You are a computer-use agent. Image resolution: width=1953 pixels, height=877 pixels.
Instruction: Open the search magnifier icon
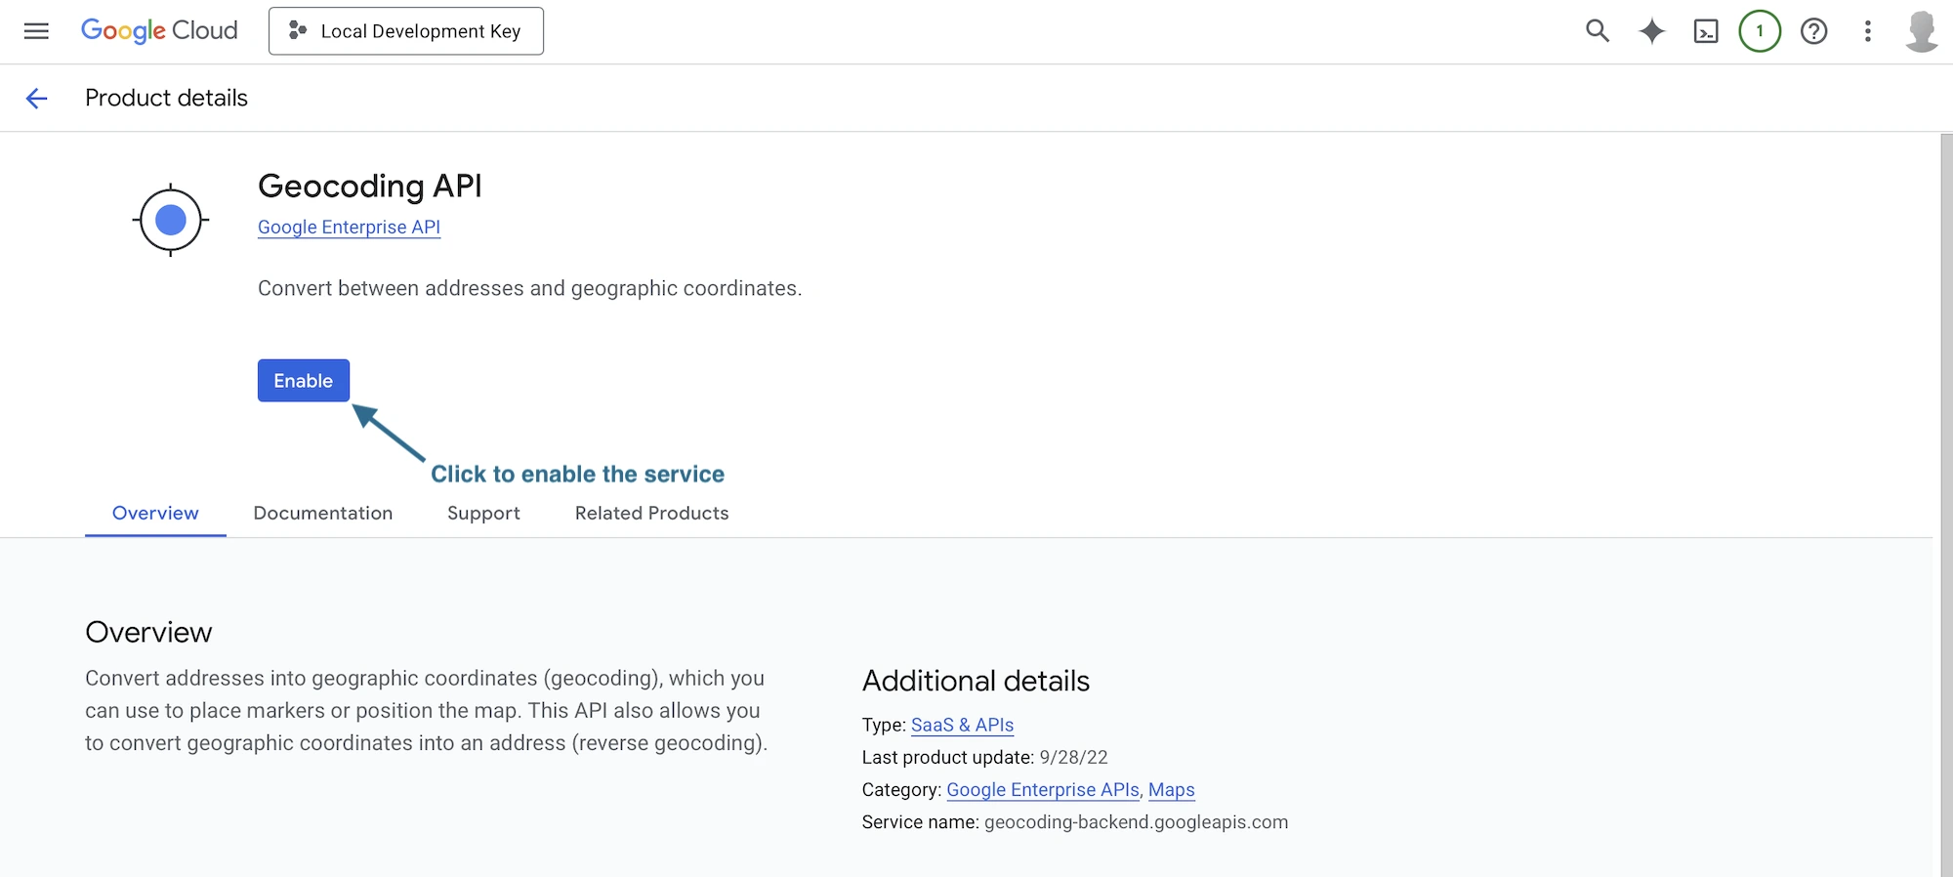[x=1598, y=31]
